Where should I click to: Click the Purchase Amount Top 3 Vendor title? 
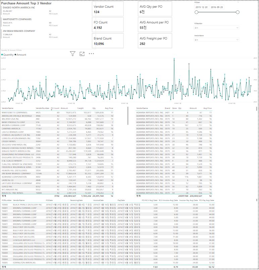26,3
